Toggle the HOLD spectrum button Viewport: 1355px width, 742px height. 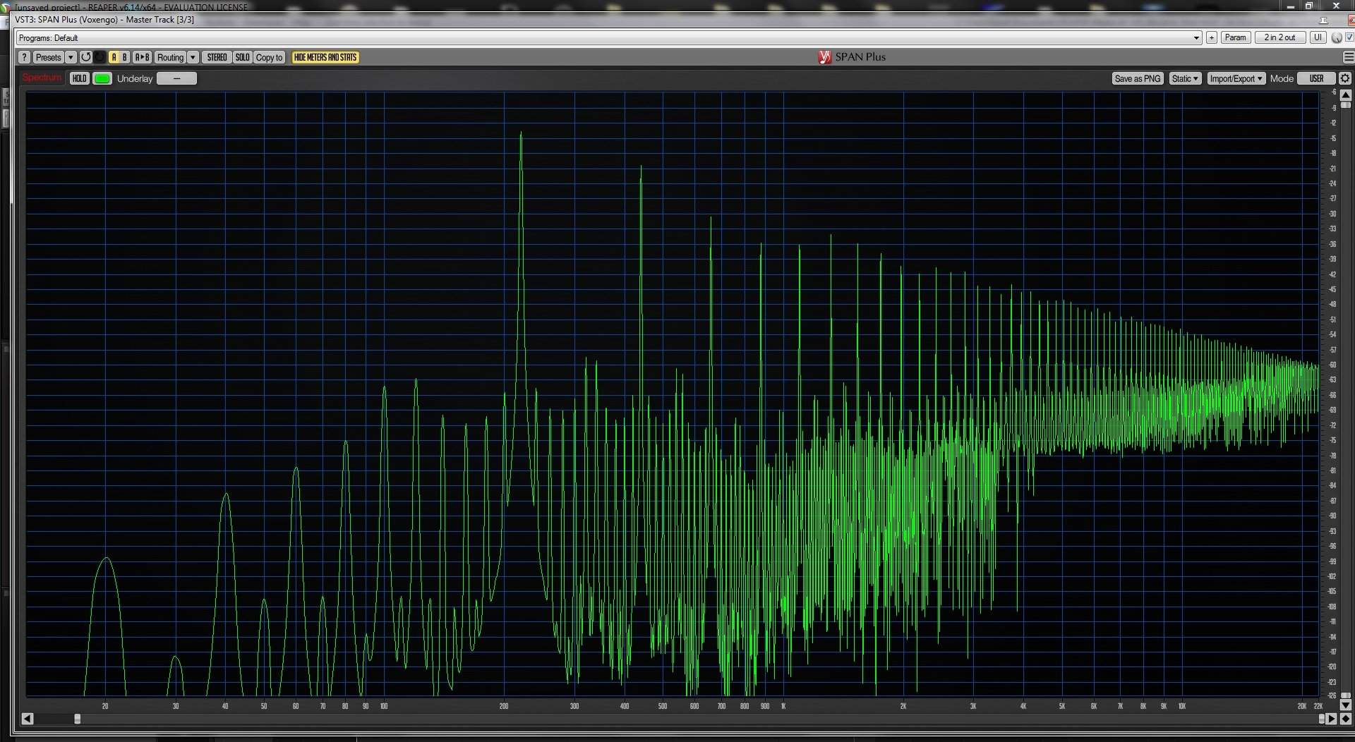click(79, 78)
